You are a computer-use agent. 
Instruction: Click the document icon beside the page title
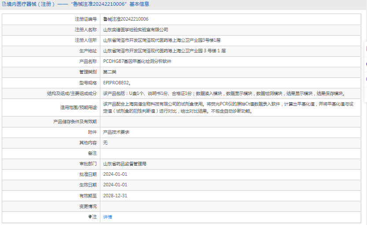click(x=4, y=4)
